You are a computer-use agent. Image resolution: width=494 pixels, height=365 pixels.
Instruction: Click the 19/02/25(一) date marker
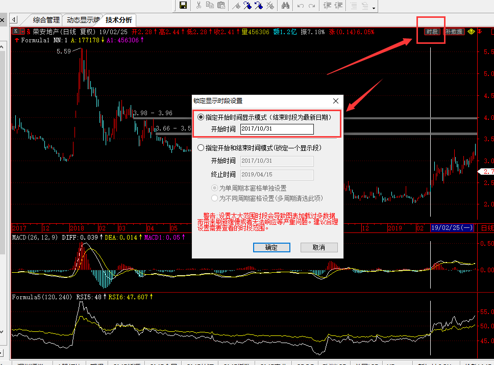[x=452, y=228]
